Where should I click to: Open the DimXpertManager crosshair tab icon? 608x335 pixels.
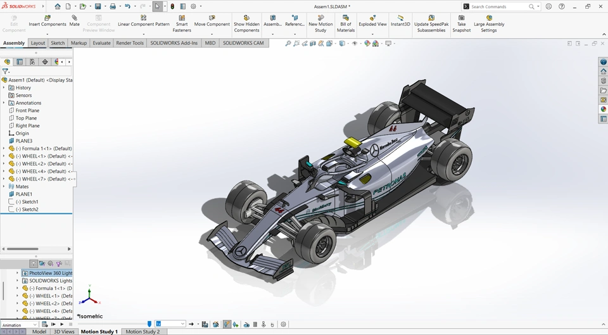[45, 61]
